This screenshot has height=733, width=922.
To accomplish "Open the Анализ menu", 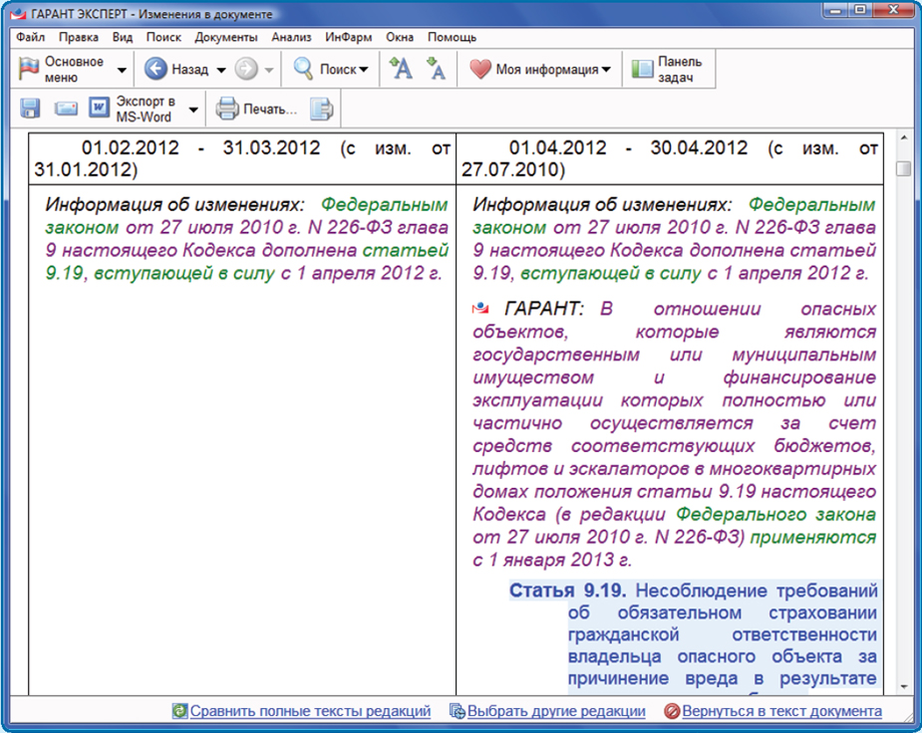I will point(291,37).
